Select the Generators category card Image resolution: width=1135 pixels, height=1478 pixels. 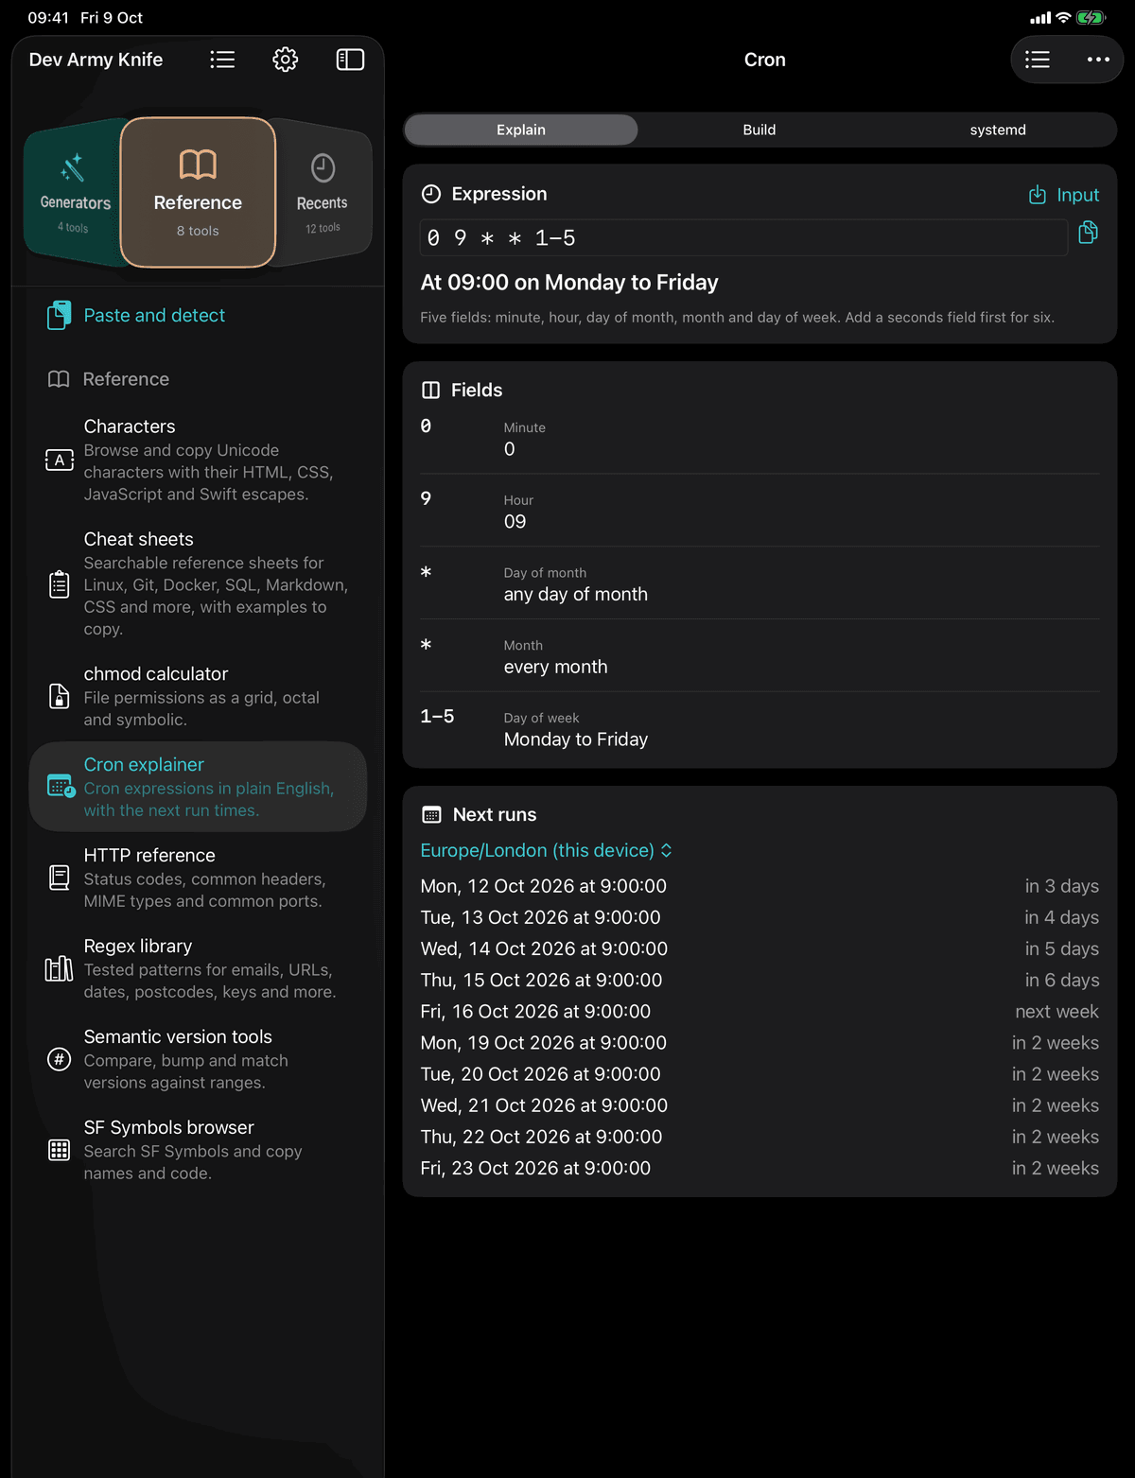75,194
